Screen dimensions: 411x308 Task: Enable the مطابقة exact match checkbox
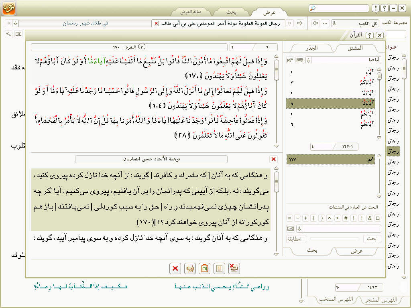pyautogui.click(x=303, y=239)
